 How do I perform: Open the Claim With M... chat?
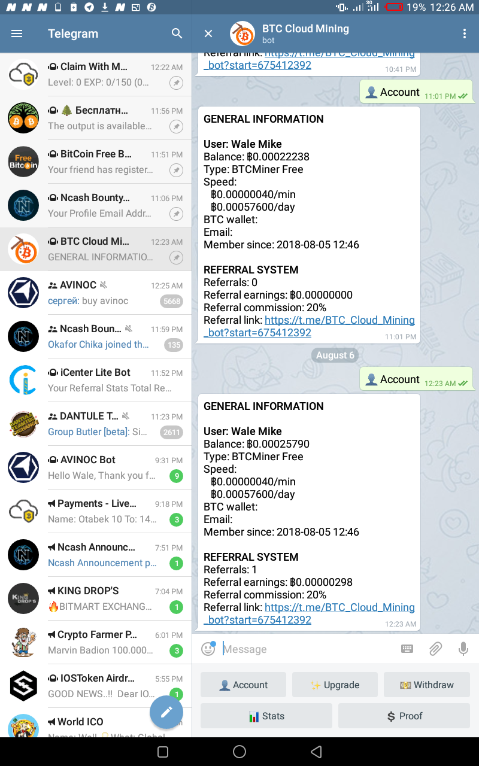[96, 74]
